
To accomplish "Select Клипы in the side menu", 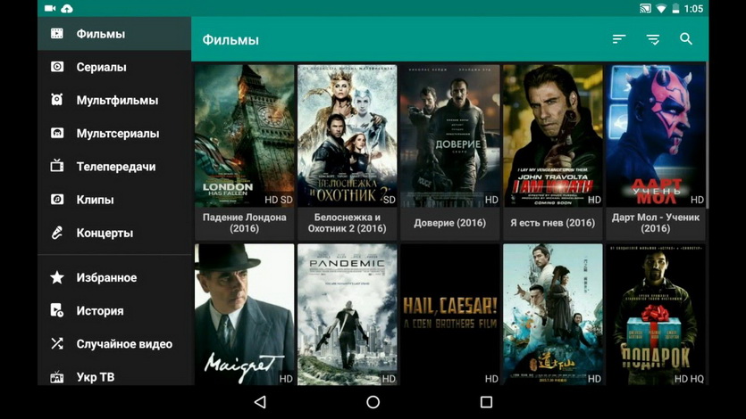I will (x=114, y=200).
